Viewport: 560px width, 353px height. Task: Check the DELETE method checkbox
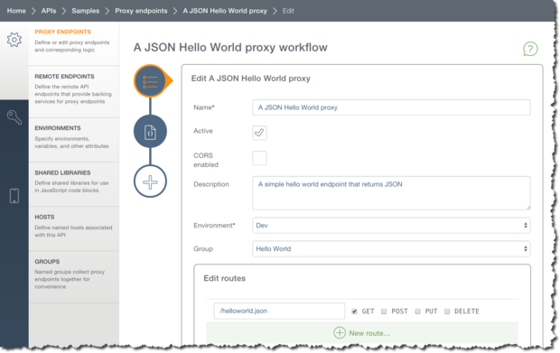coord(447,311)
